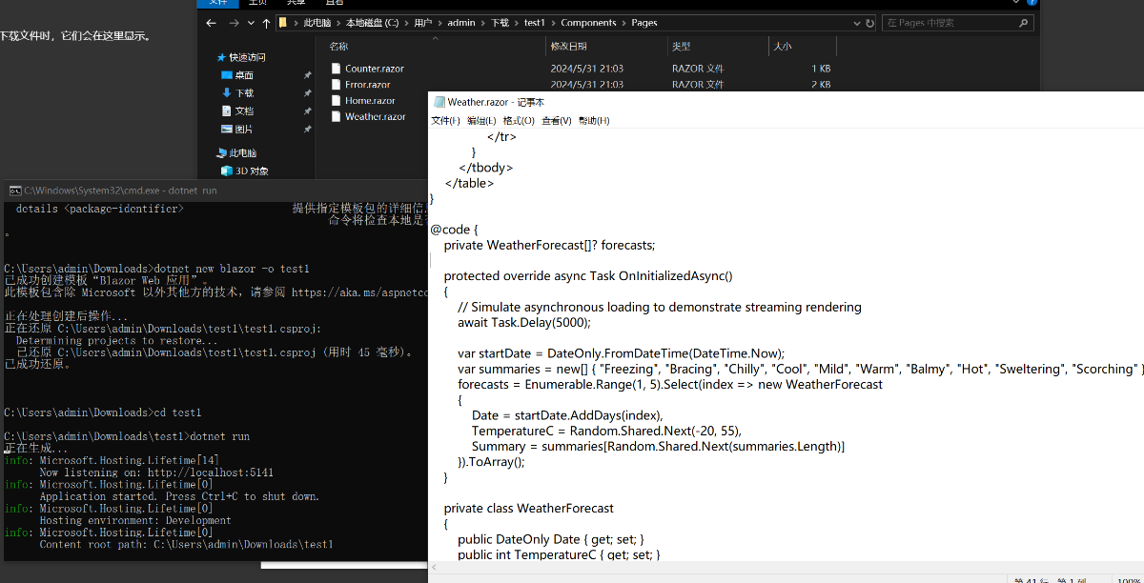The width and height of the screenshot is (1144, 583).
Task: Click the Forward navigation arrow
Action: click(234, 23)
